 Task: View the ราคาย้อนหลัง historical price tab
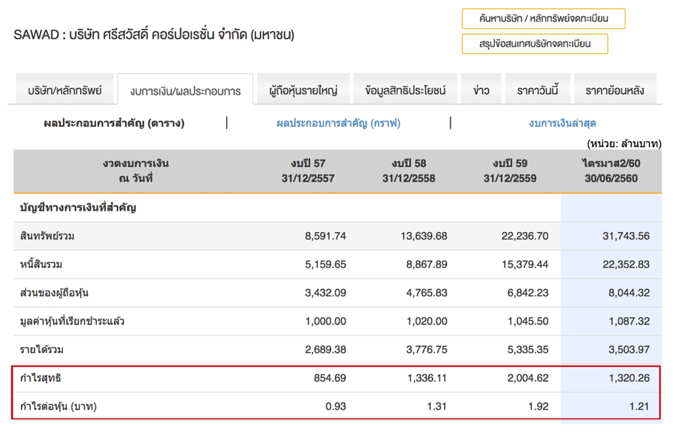[x=614, y=91]
